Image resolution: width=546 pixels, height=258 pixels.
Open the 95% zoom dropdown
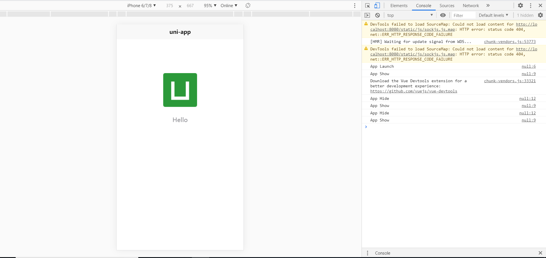pyautogui.click(x=210, y=6)
